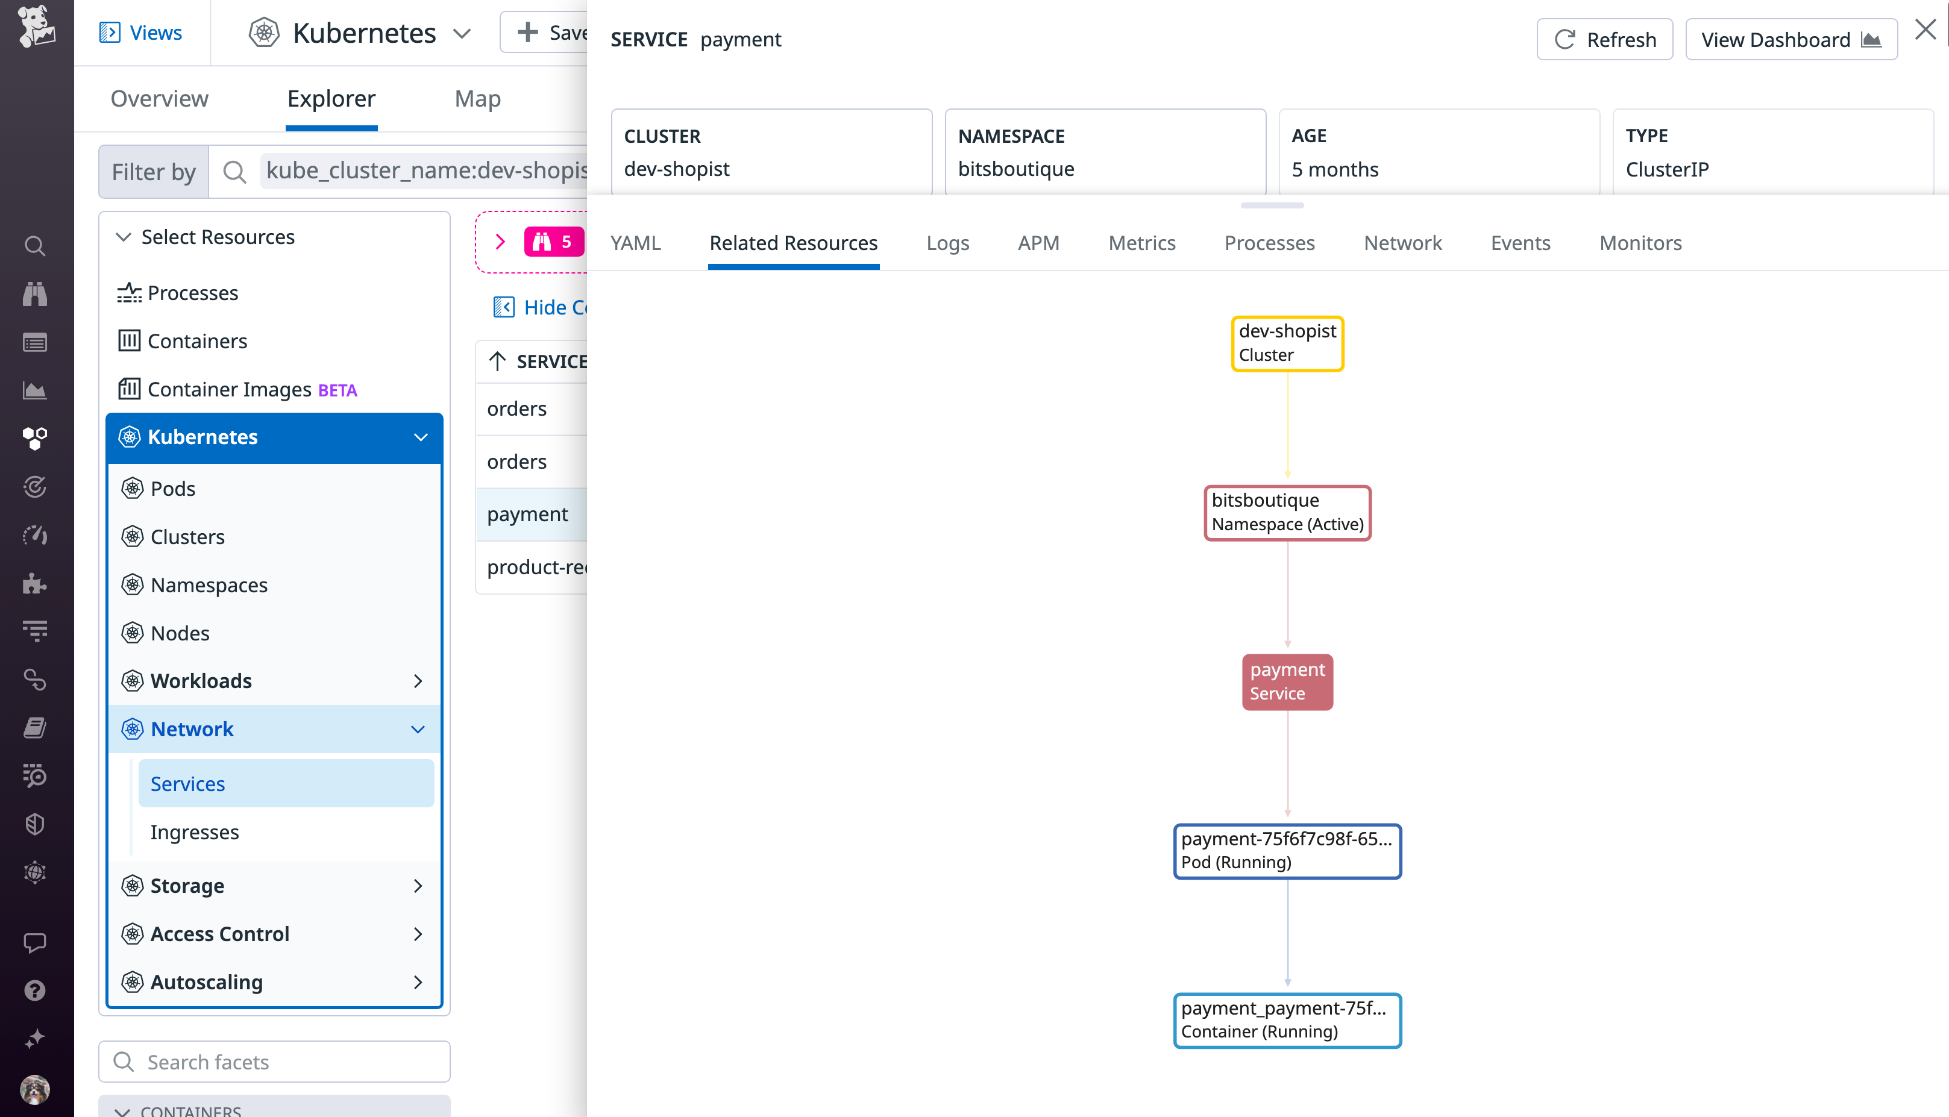Open the Monitors target icon in sidebar
Screen dimensions: 1949x1117
(36, 486)
